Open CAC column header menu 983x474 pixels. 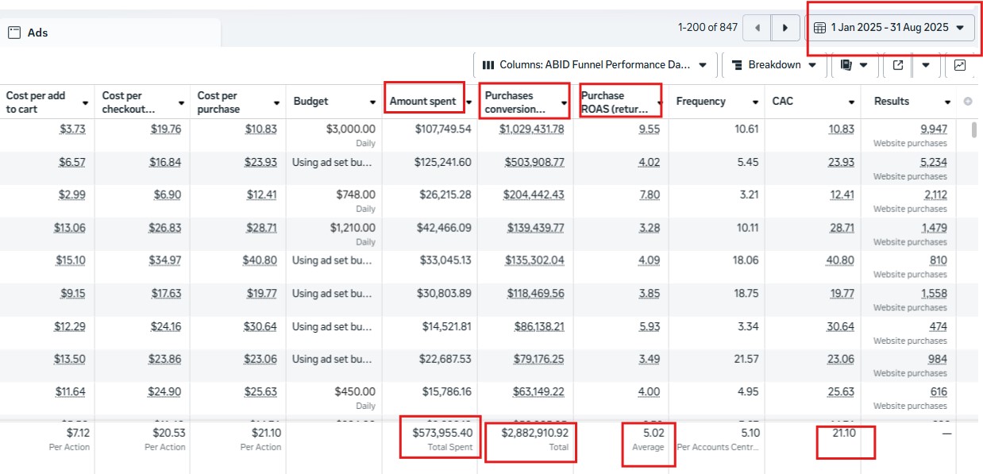(x=850, y=102)
